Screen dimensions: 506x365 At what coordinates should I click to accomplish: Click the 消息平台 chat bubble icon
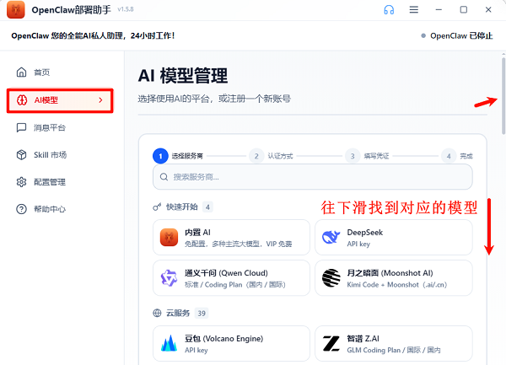click(x=21, y=127)
